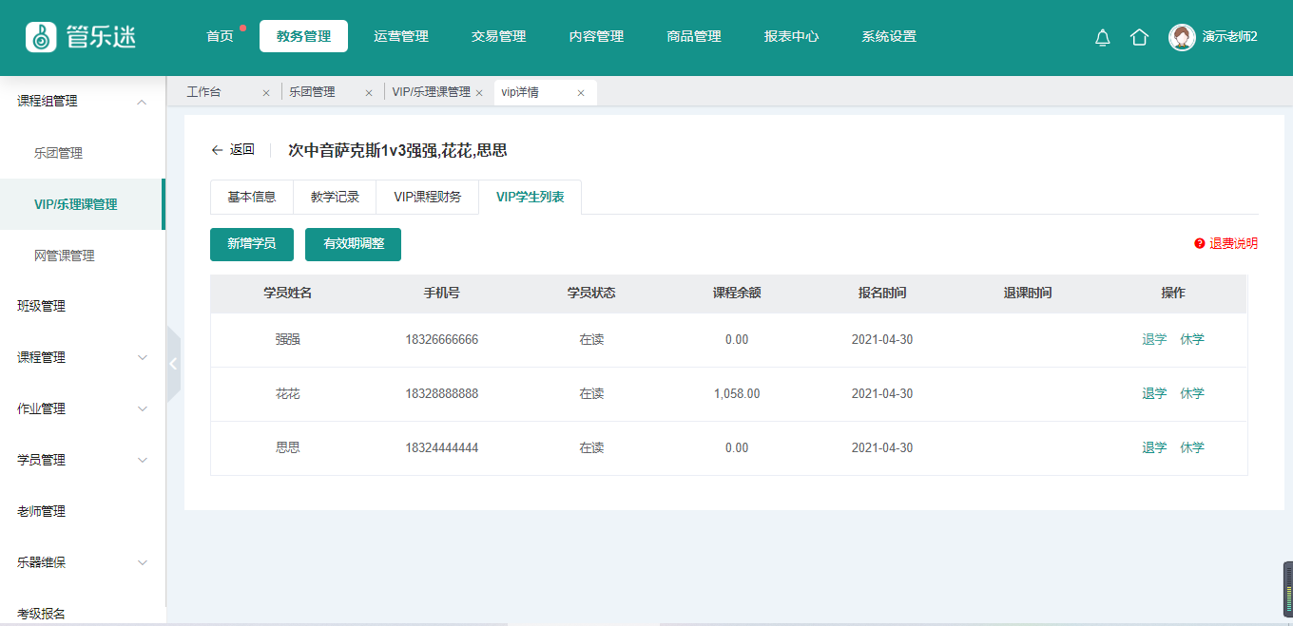Expand the 课程管理 sidebar section
Screen dimensions: 1293x626
143,357
